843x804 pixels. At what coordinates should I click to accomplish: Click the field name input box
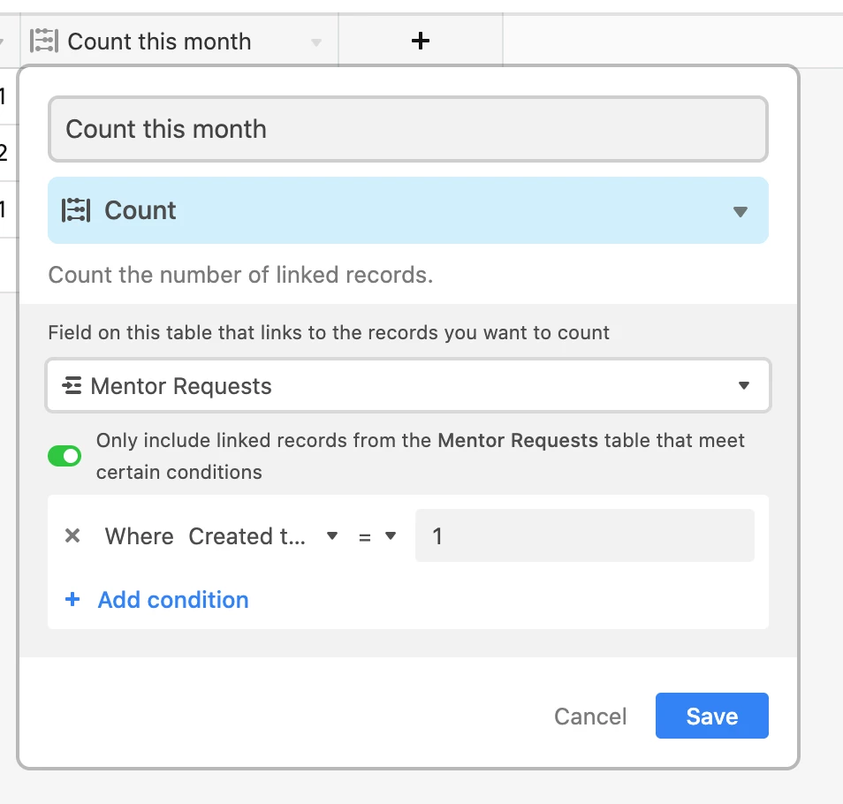point(408,129)
